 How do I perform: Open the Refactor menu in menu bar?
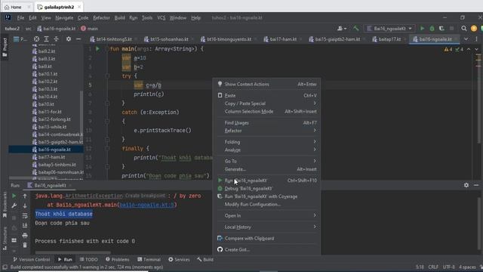101,18
